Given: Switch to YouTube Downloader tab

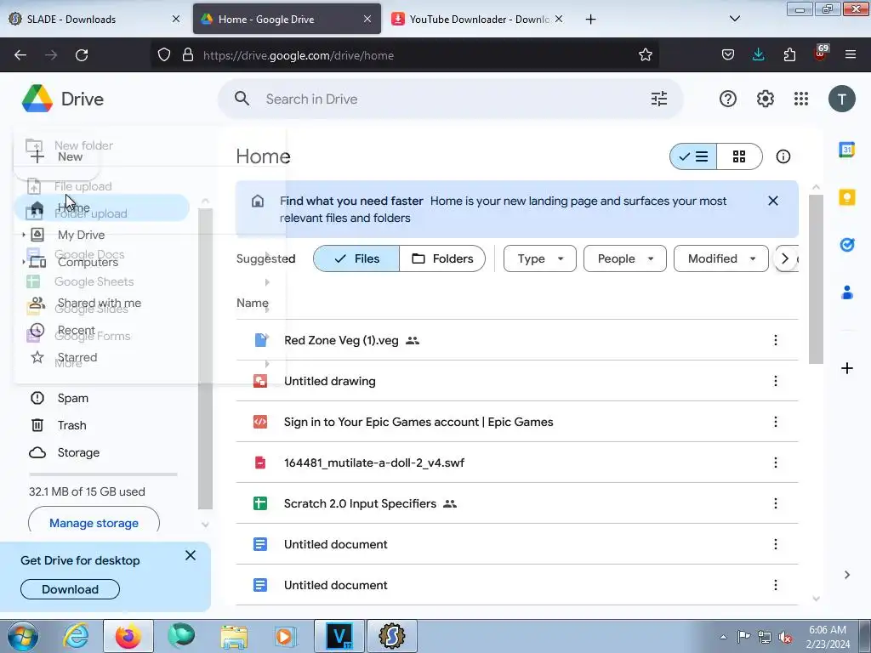Looking at the screenshot, I should (x=476, y=19).
